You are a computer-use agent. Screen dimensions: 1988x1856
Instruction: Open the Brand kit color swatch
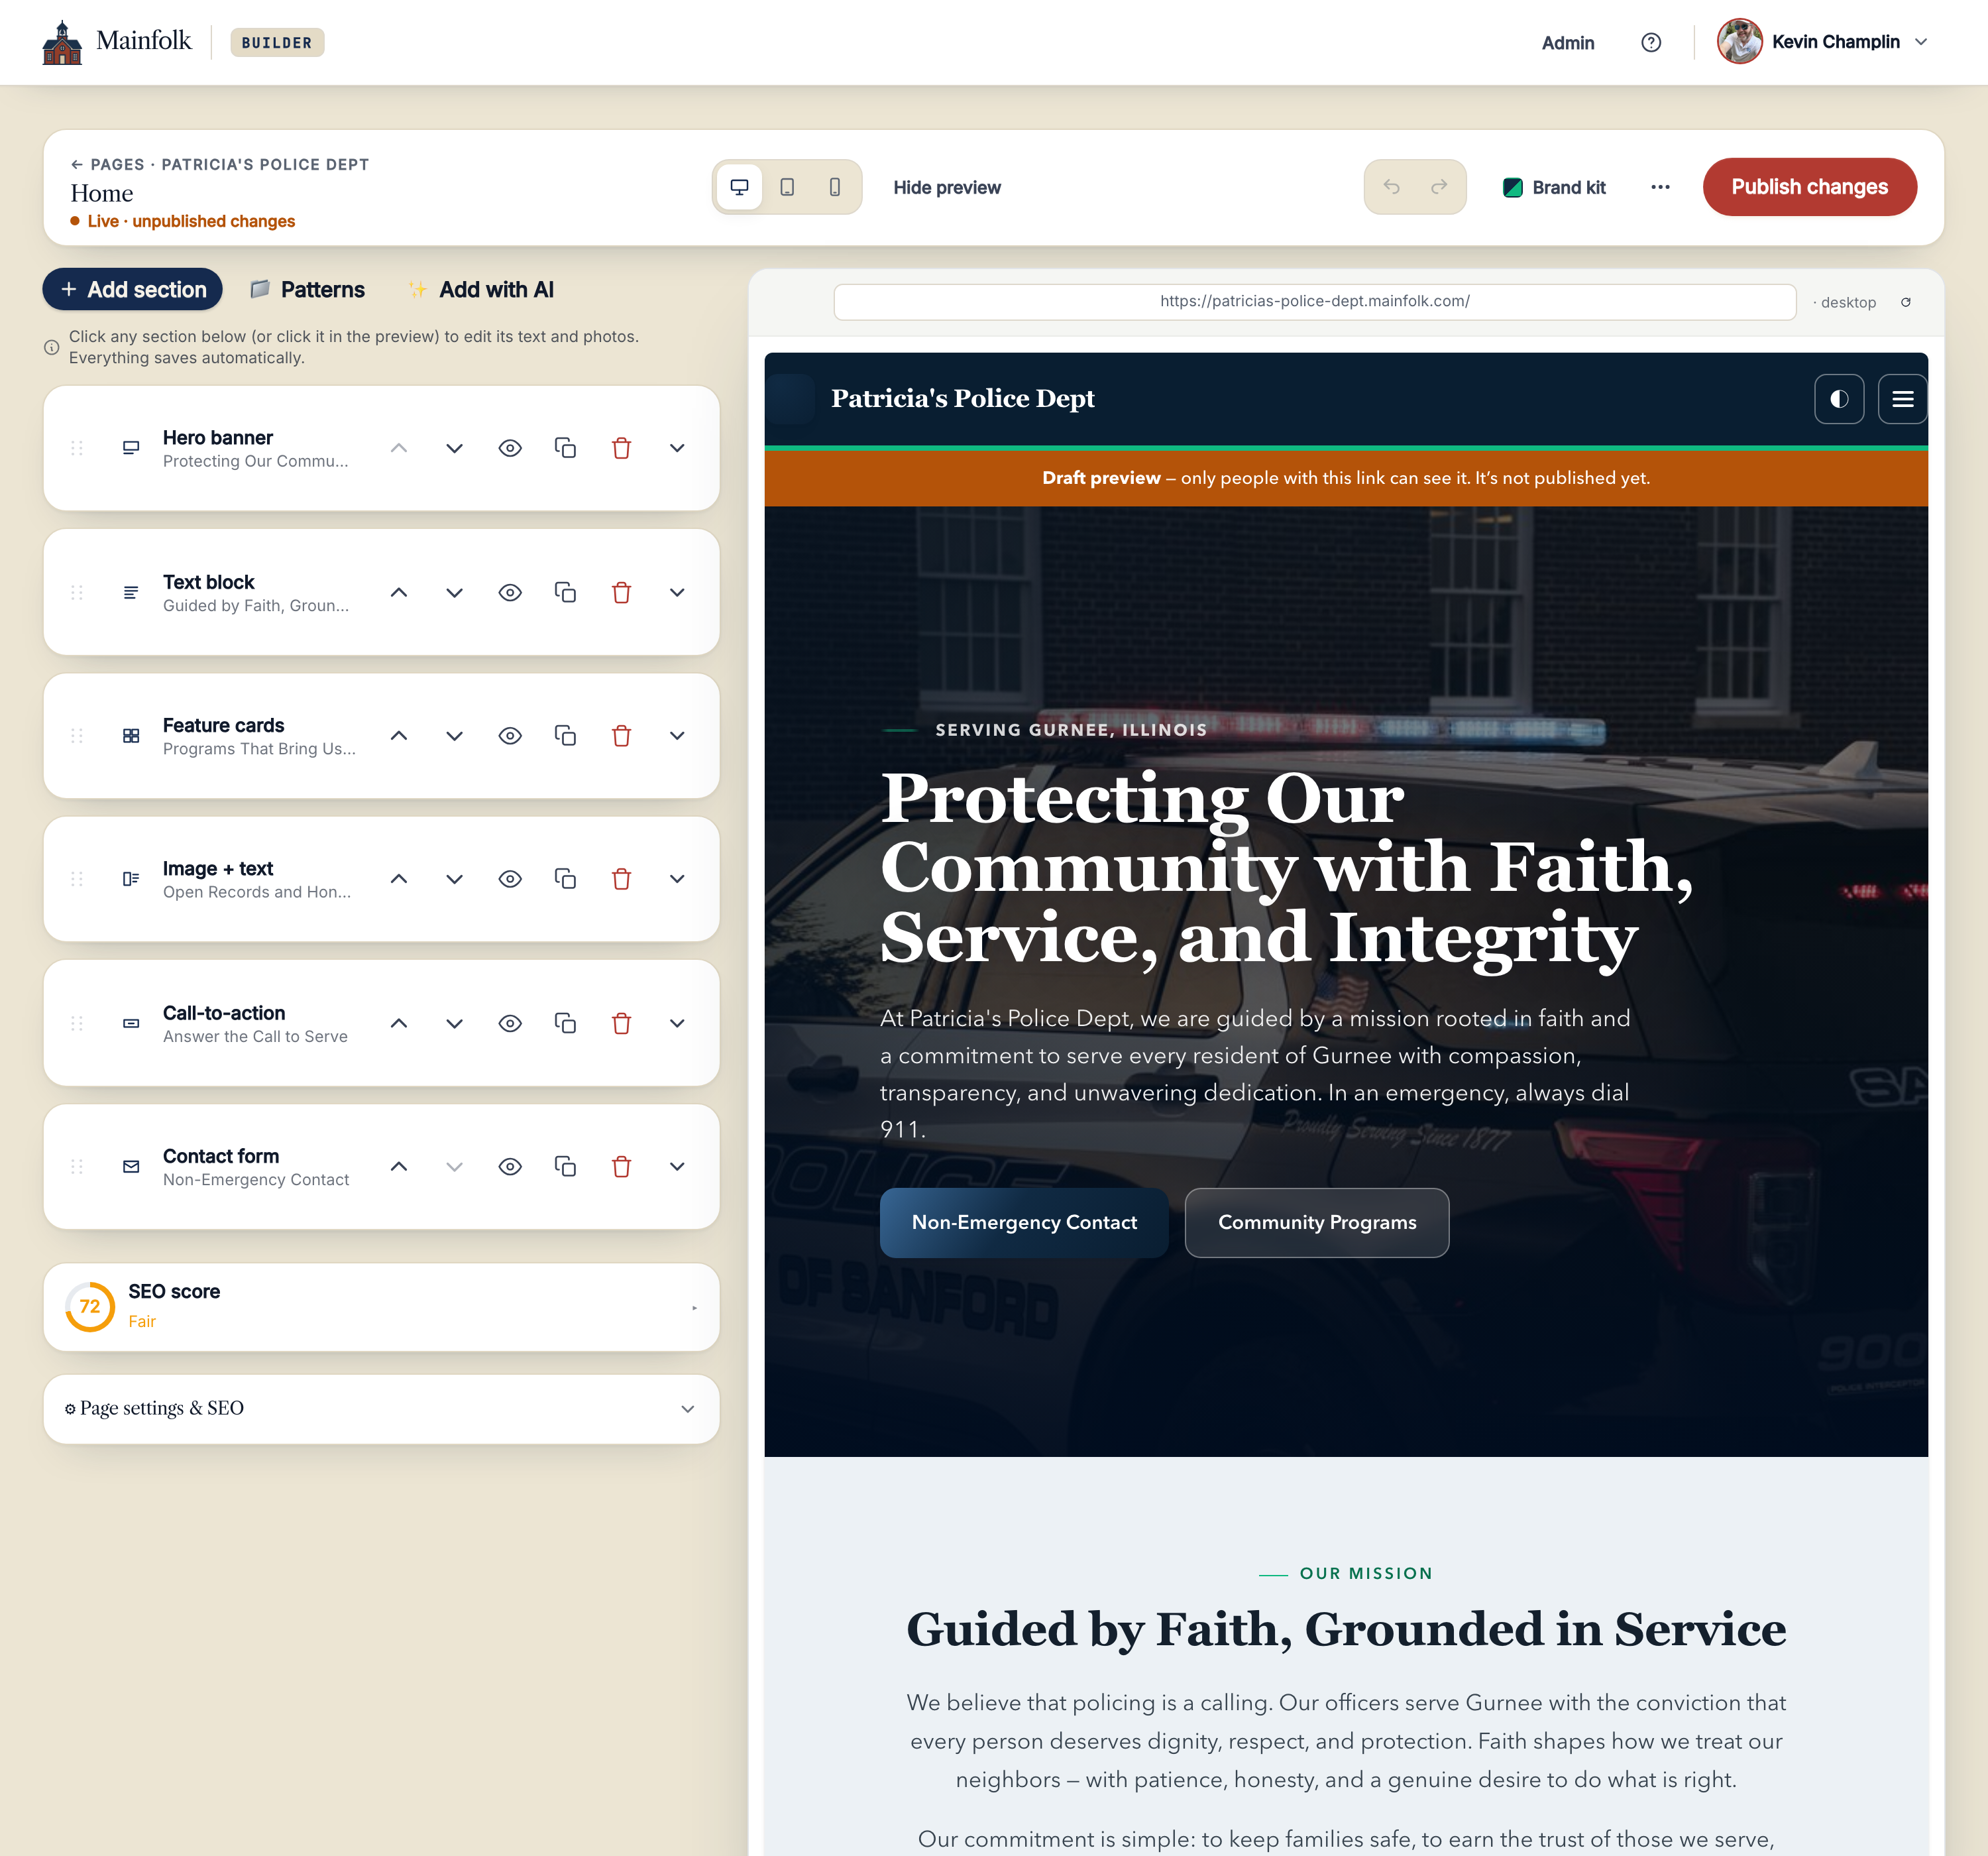[x=1512, y=187]
